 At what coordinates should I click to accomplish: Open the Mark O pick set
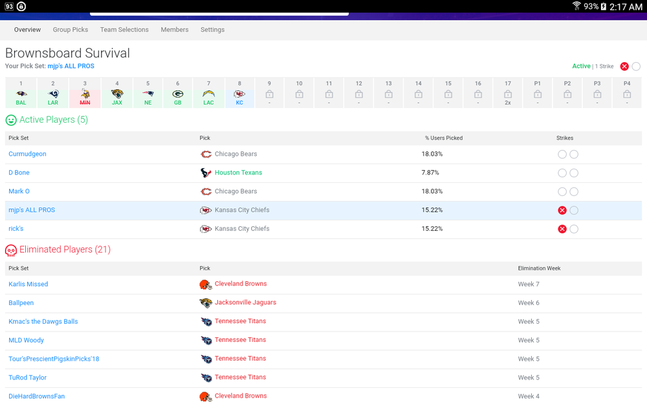point(19,191)
